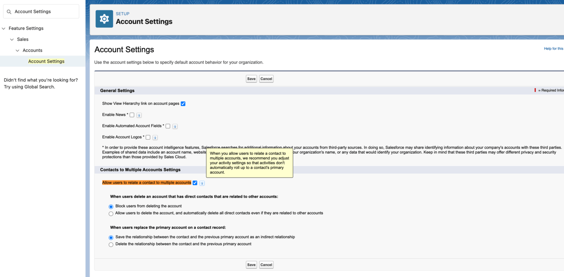Viewport: 564px width, 277px height.
Task: Open info icon near the multiple accounts checkbox
Action: click(202, 183)
